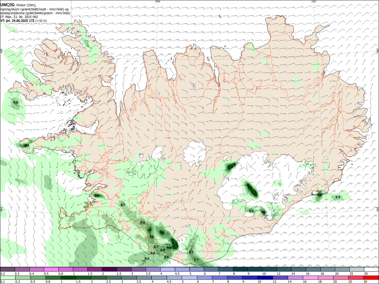Click the 4.5 label on the top snow scale
Image resolution: width=379 pixels, height=284 pixels.
click(x=177, y=274)
